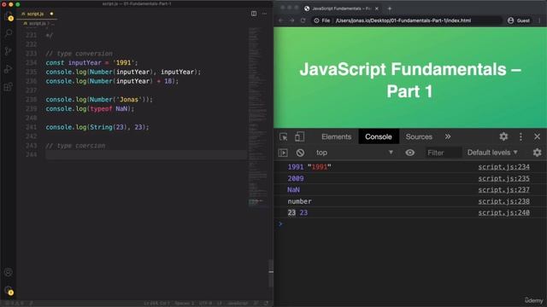Go back in the browser
The width and height of the screenshot is (547, 307).
click(x=281, y=20)
